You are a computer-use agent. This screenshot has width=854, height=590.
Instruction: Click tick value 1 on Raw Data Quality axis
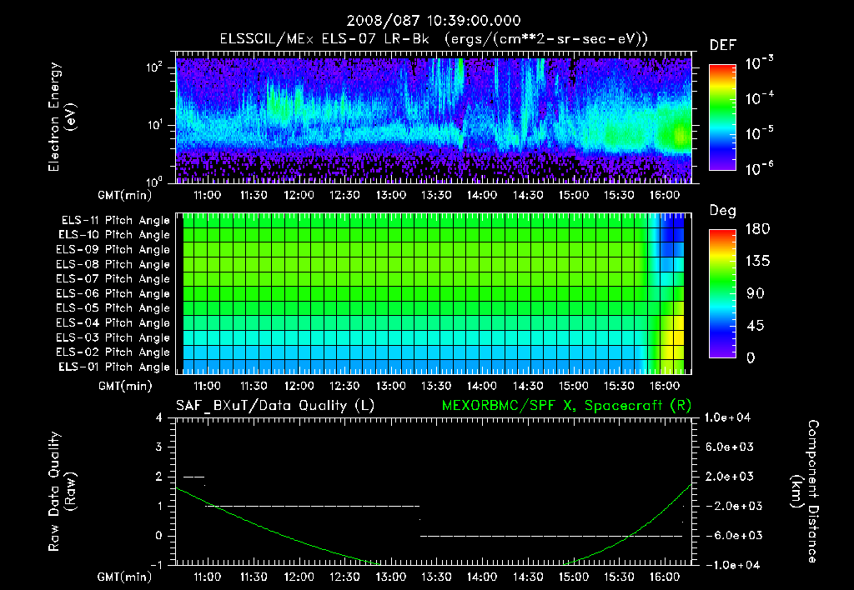point(159,506)
